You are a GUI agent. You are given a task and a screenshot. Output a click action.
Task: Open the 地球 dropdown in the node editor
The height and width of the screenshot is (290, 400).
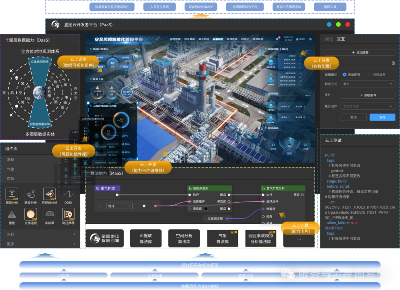click(x=119, y=206)
